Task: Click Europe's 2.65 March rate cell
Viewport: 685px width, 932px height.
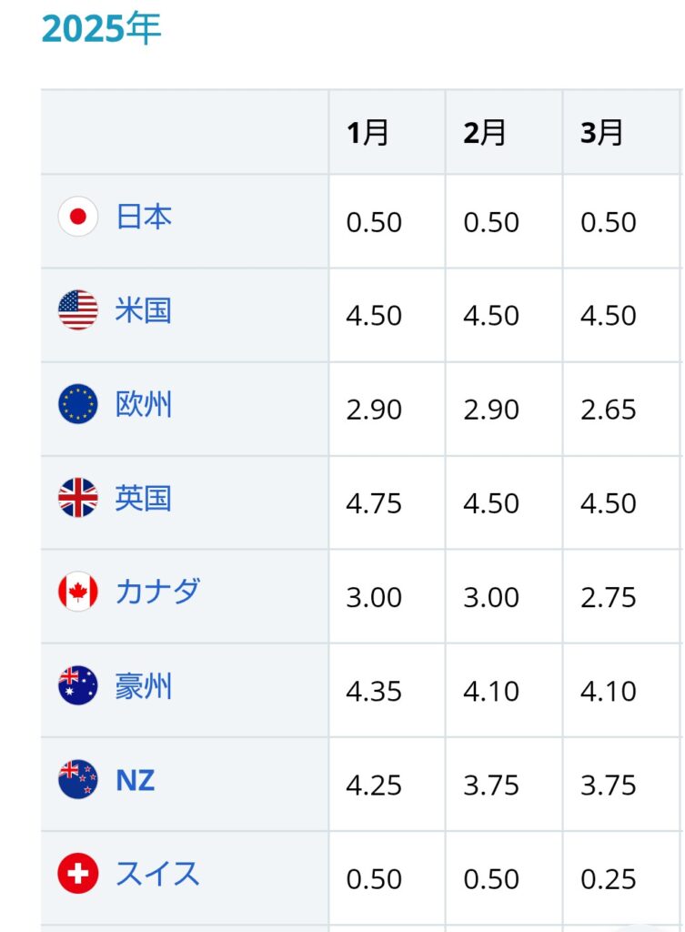Action: coord(620,409)
